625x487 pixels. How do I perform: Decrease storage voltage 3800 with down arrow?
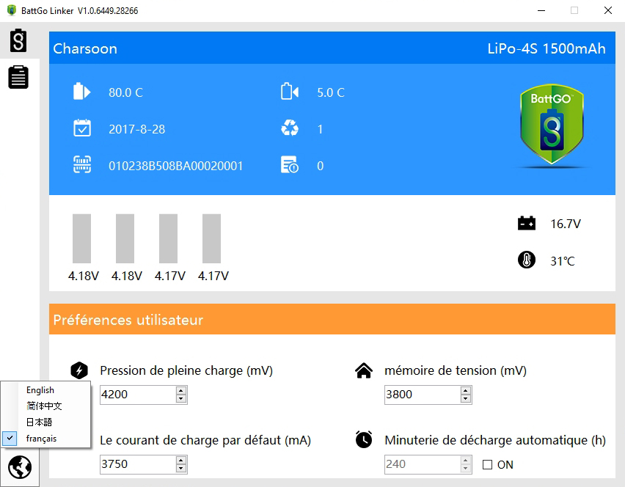(466, 399)
